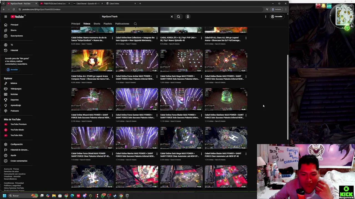Open Gladiator green effect video thumbnail

226,99
